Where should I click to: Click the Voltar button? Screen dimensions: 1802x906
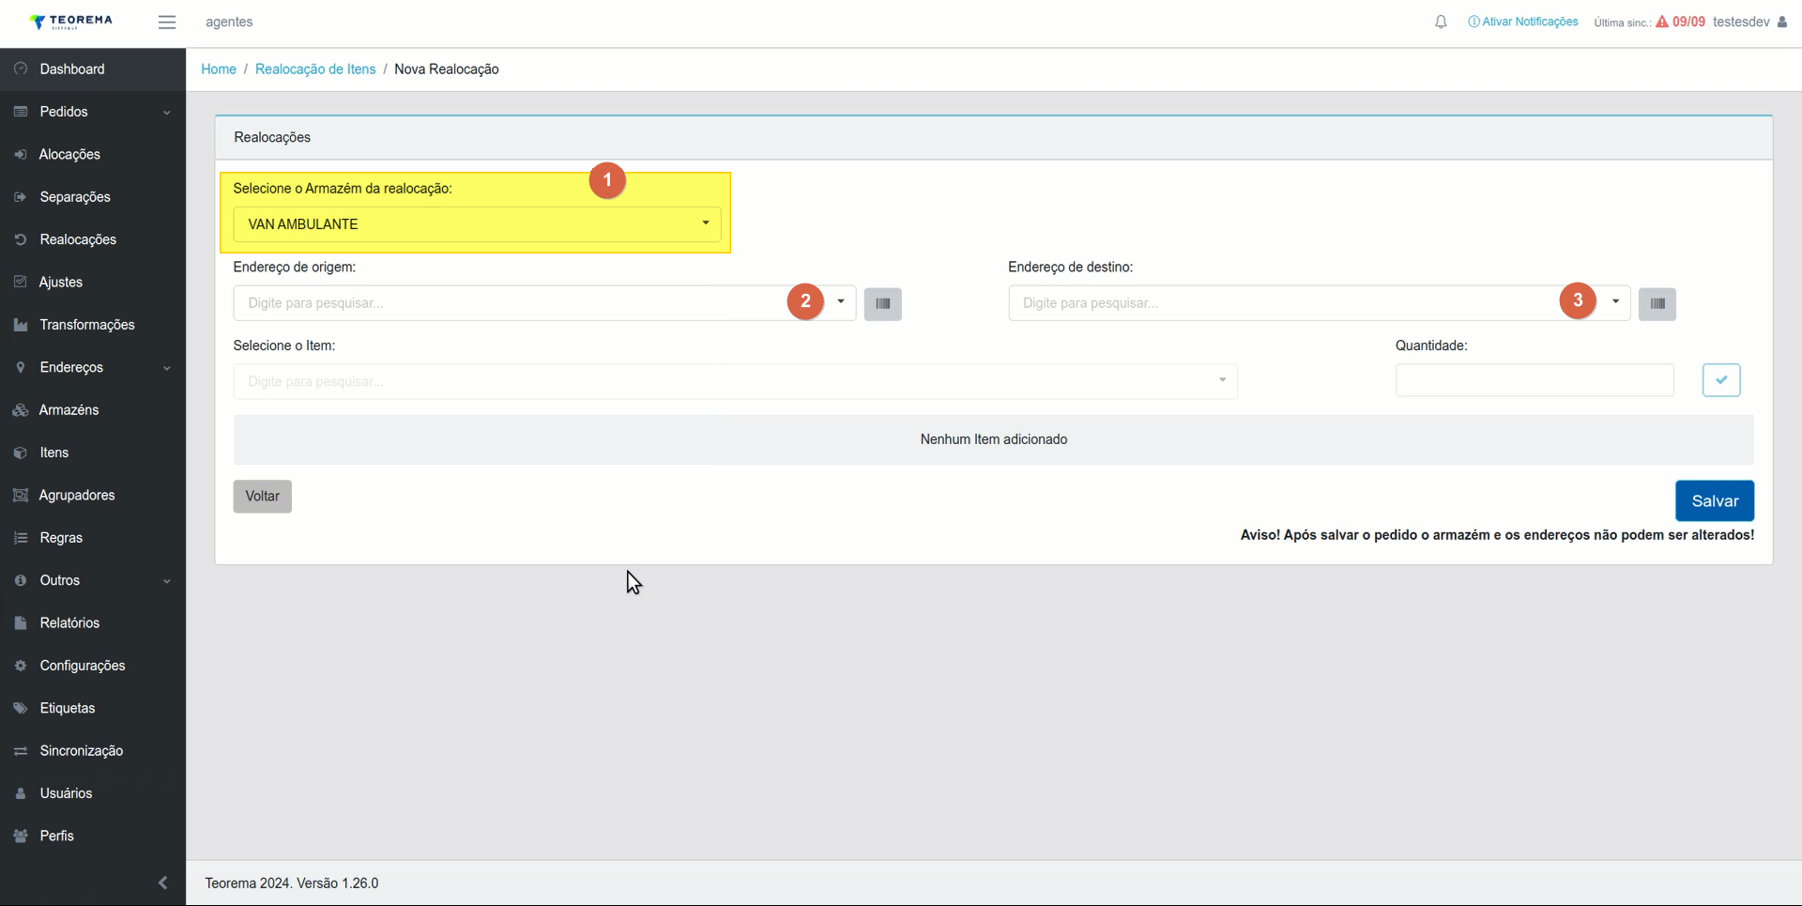click(x=263, y=497)
